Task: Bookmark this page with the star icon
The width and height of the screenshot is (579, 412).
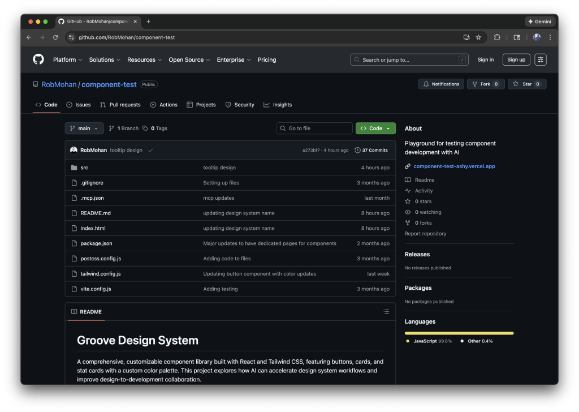Action: (x=478, y=37)
